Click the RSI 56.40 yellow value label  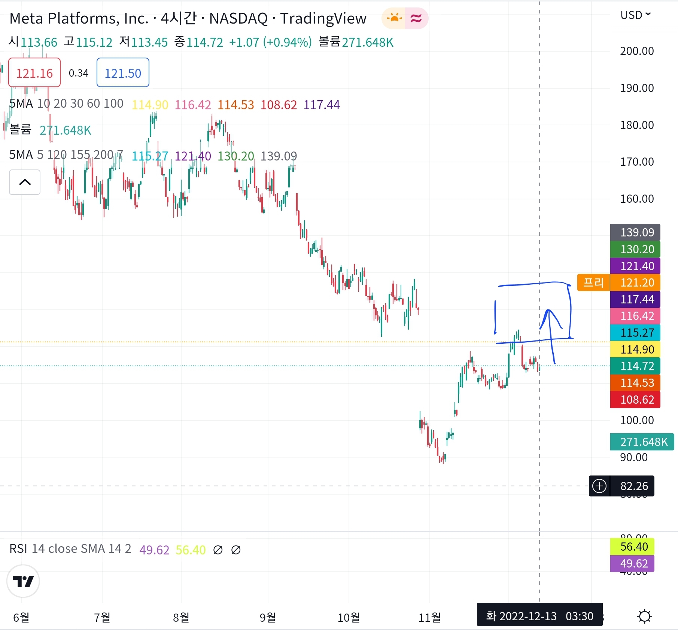632,547
